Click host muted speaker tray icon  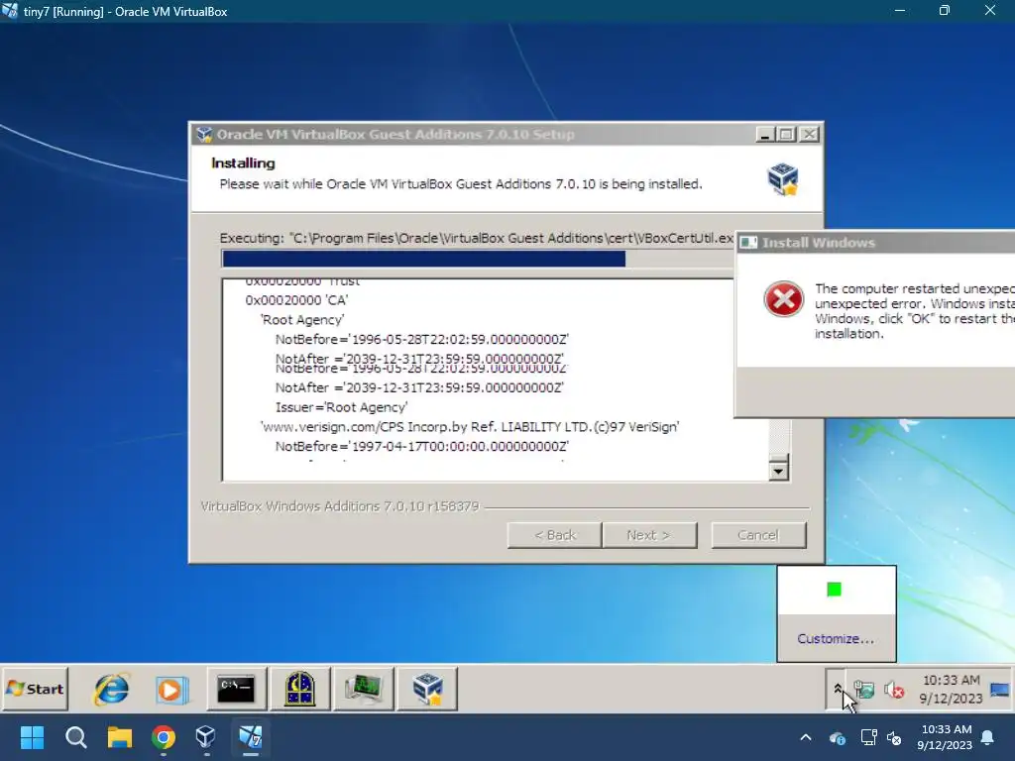click(x=894, y=737)
